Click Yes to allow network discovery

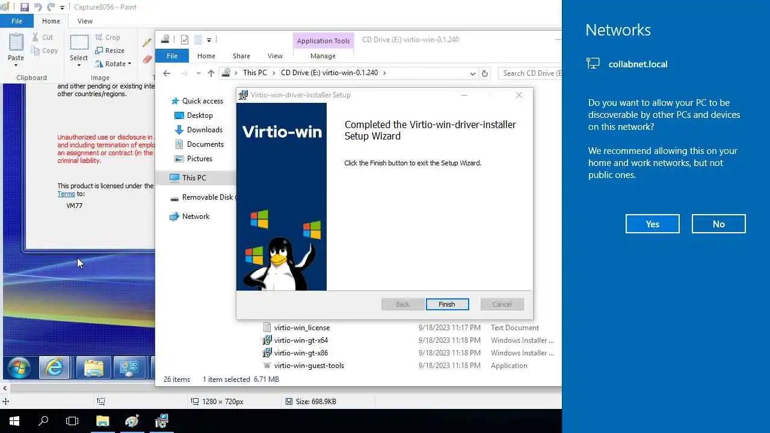(x=653, y=224)
